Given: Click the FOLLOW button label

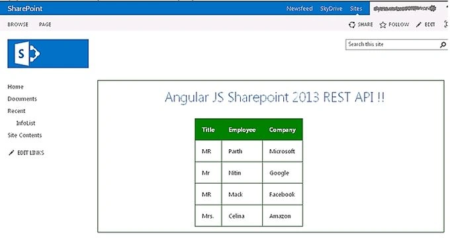Looking at the screenshot, I should 399,24.
